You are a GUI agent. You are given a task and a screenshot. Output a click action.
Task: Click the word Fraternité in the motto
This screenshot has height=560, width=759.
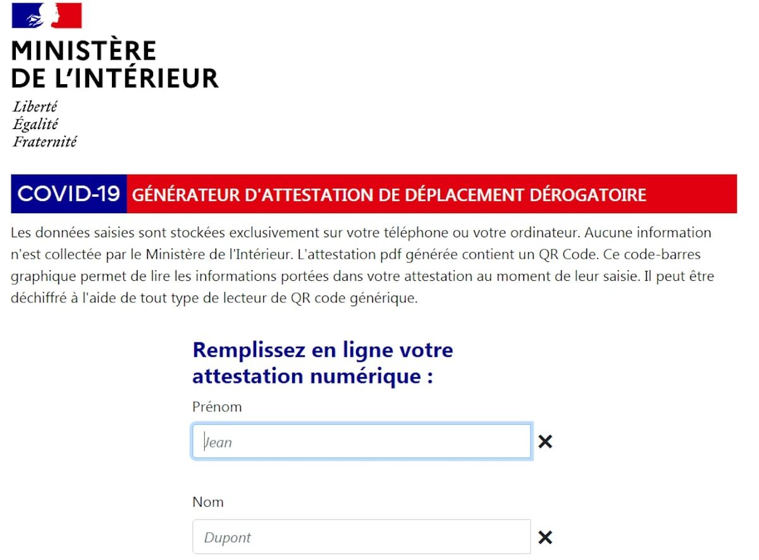(x=44, y=142)
